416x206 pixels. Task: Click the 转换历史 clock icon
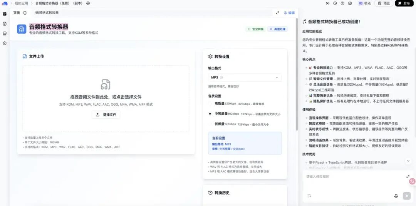click(210, 193)
